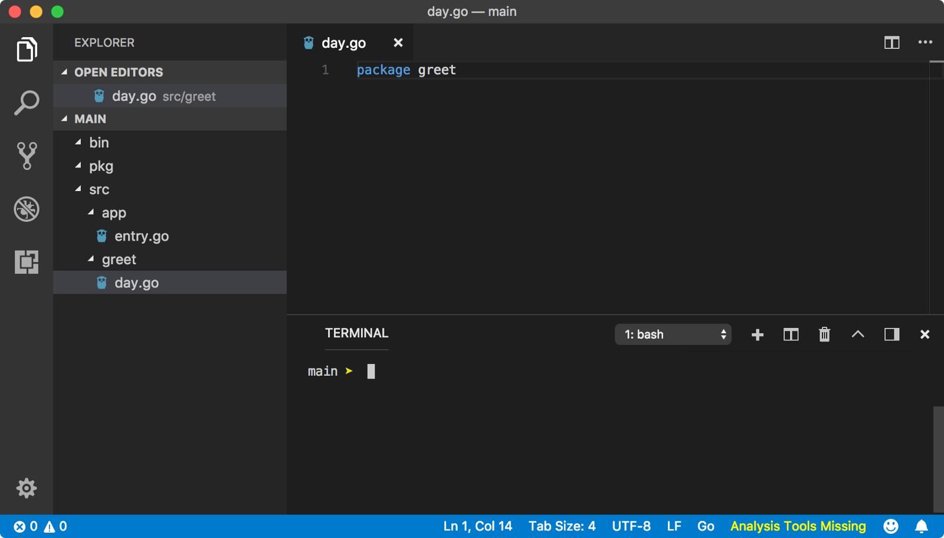The width and height of the screenshot is (944, 538).
Task: Show errors and warnings count in status bar
Action: [x=40, y=526]
